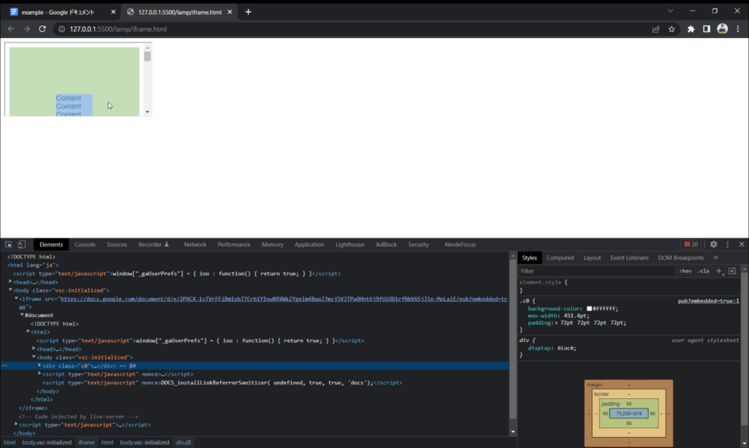The image size is (749, 448).
Task: Open DevTools Settings gear
Action: [x=714, y=244]
